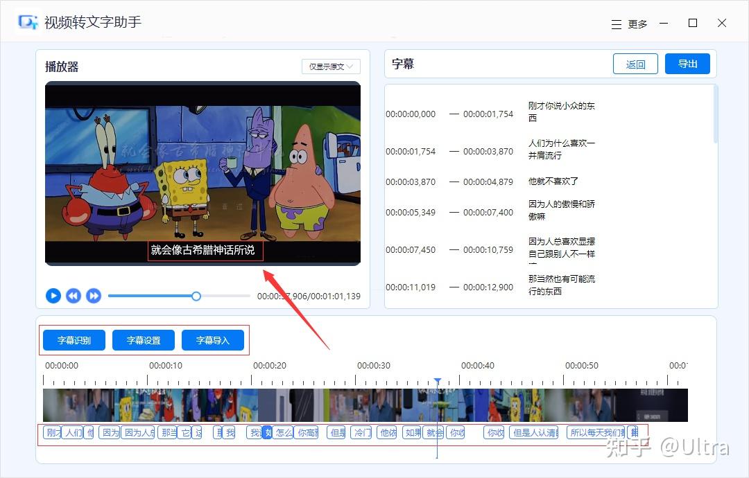Click end time 00:00:01,754 in first row
The height and width of the screenshot is (478, 749).
[x=488, y=114]
